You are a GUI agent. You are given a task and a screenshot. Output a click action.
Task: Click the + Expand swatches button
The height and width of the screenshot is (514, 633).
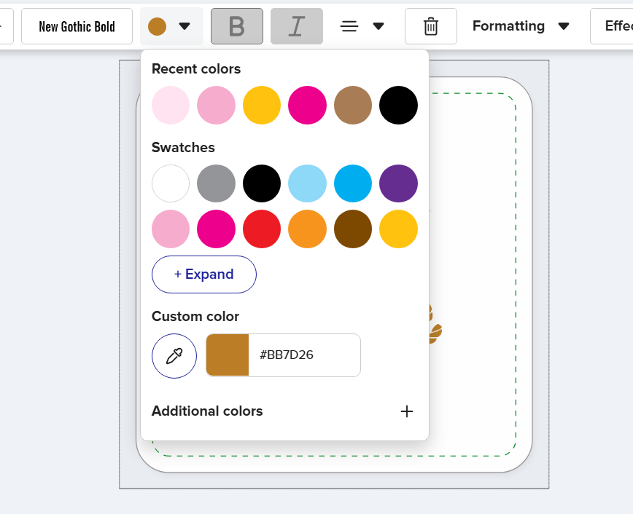coord(204,274)
